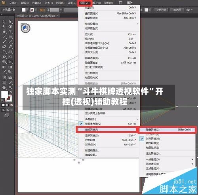
Task: Select the Selection tool (black arrow)
Action: click(4, 21)
